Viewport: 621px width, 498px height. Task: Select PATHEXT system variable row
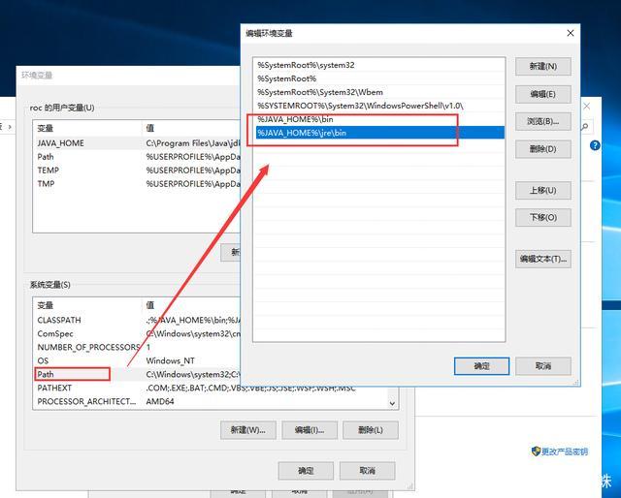[211, 389]
